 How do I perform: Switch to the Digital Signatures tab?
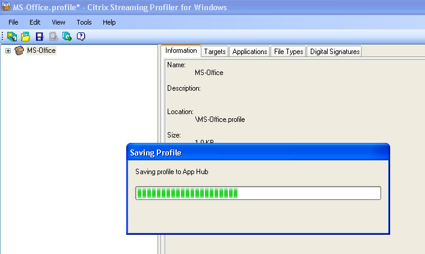(335, 52)
